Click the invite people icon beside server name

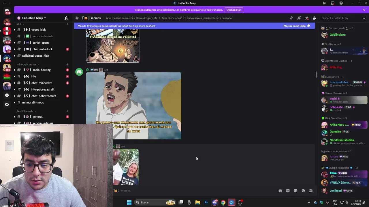tap(66, 18)
